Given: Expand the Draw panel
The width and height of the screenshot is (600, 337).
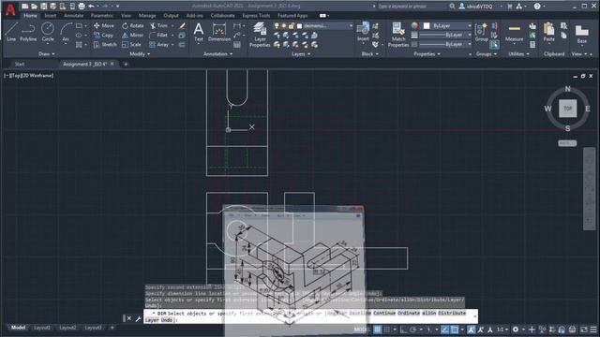Looking at the screenshot, I should [46, 54].
